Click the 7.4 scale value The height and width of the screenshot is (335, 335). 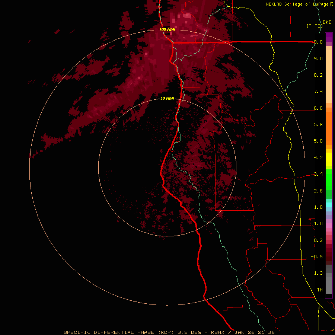coord(318,92)
